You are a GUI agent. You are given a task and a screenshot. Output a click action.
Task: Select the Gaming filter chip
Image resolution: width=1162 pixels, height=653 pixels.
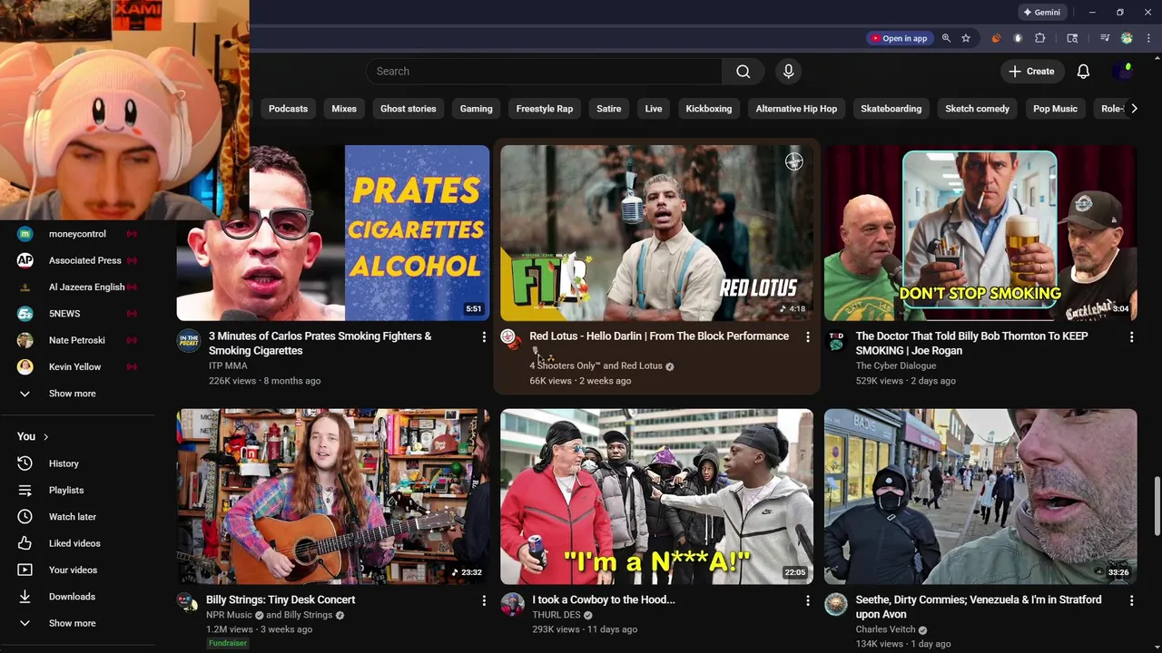pyautogui.click(x=476, y=109)
